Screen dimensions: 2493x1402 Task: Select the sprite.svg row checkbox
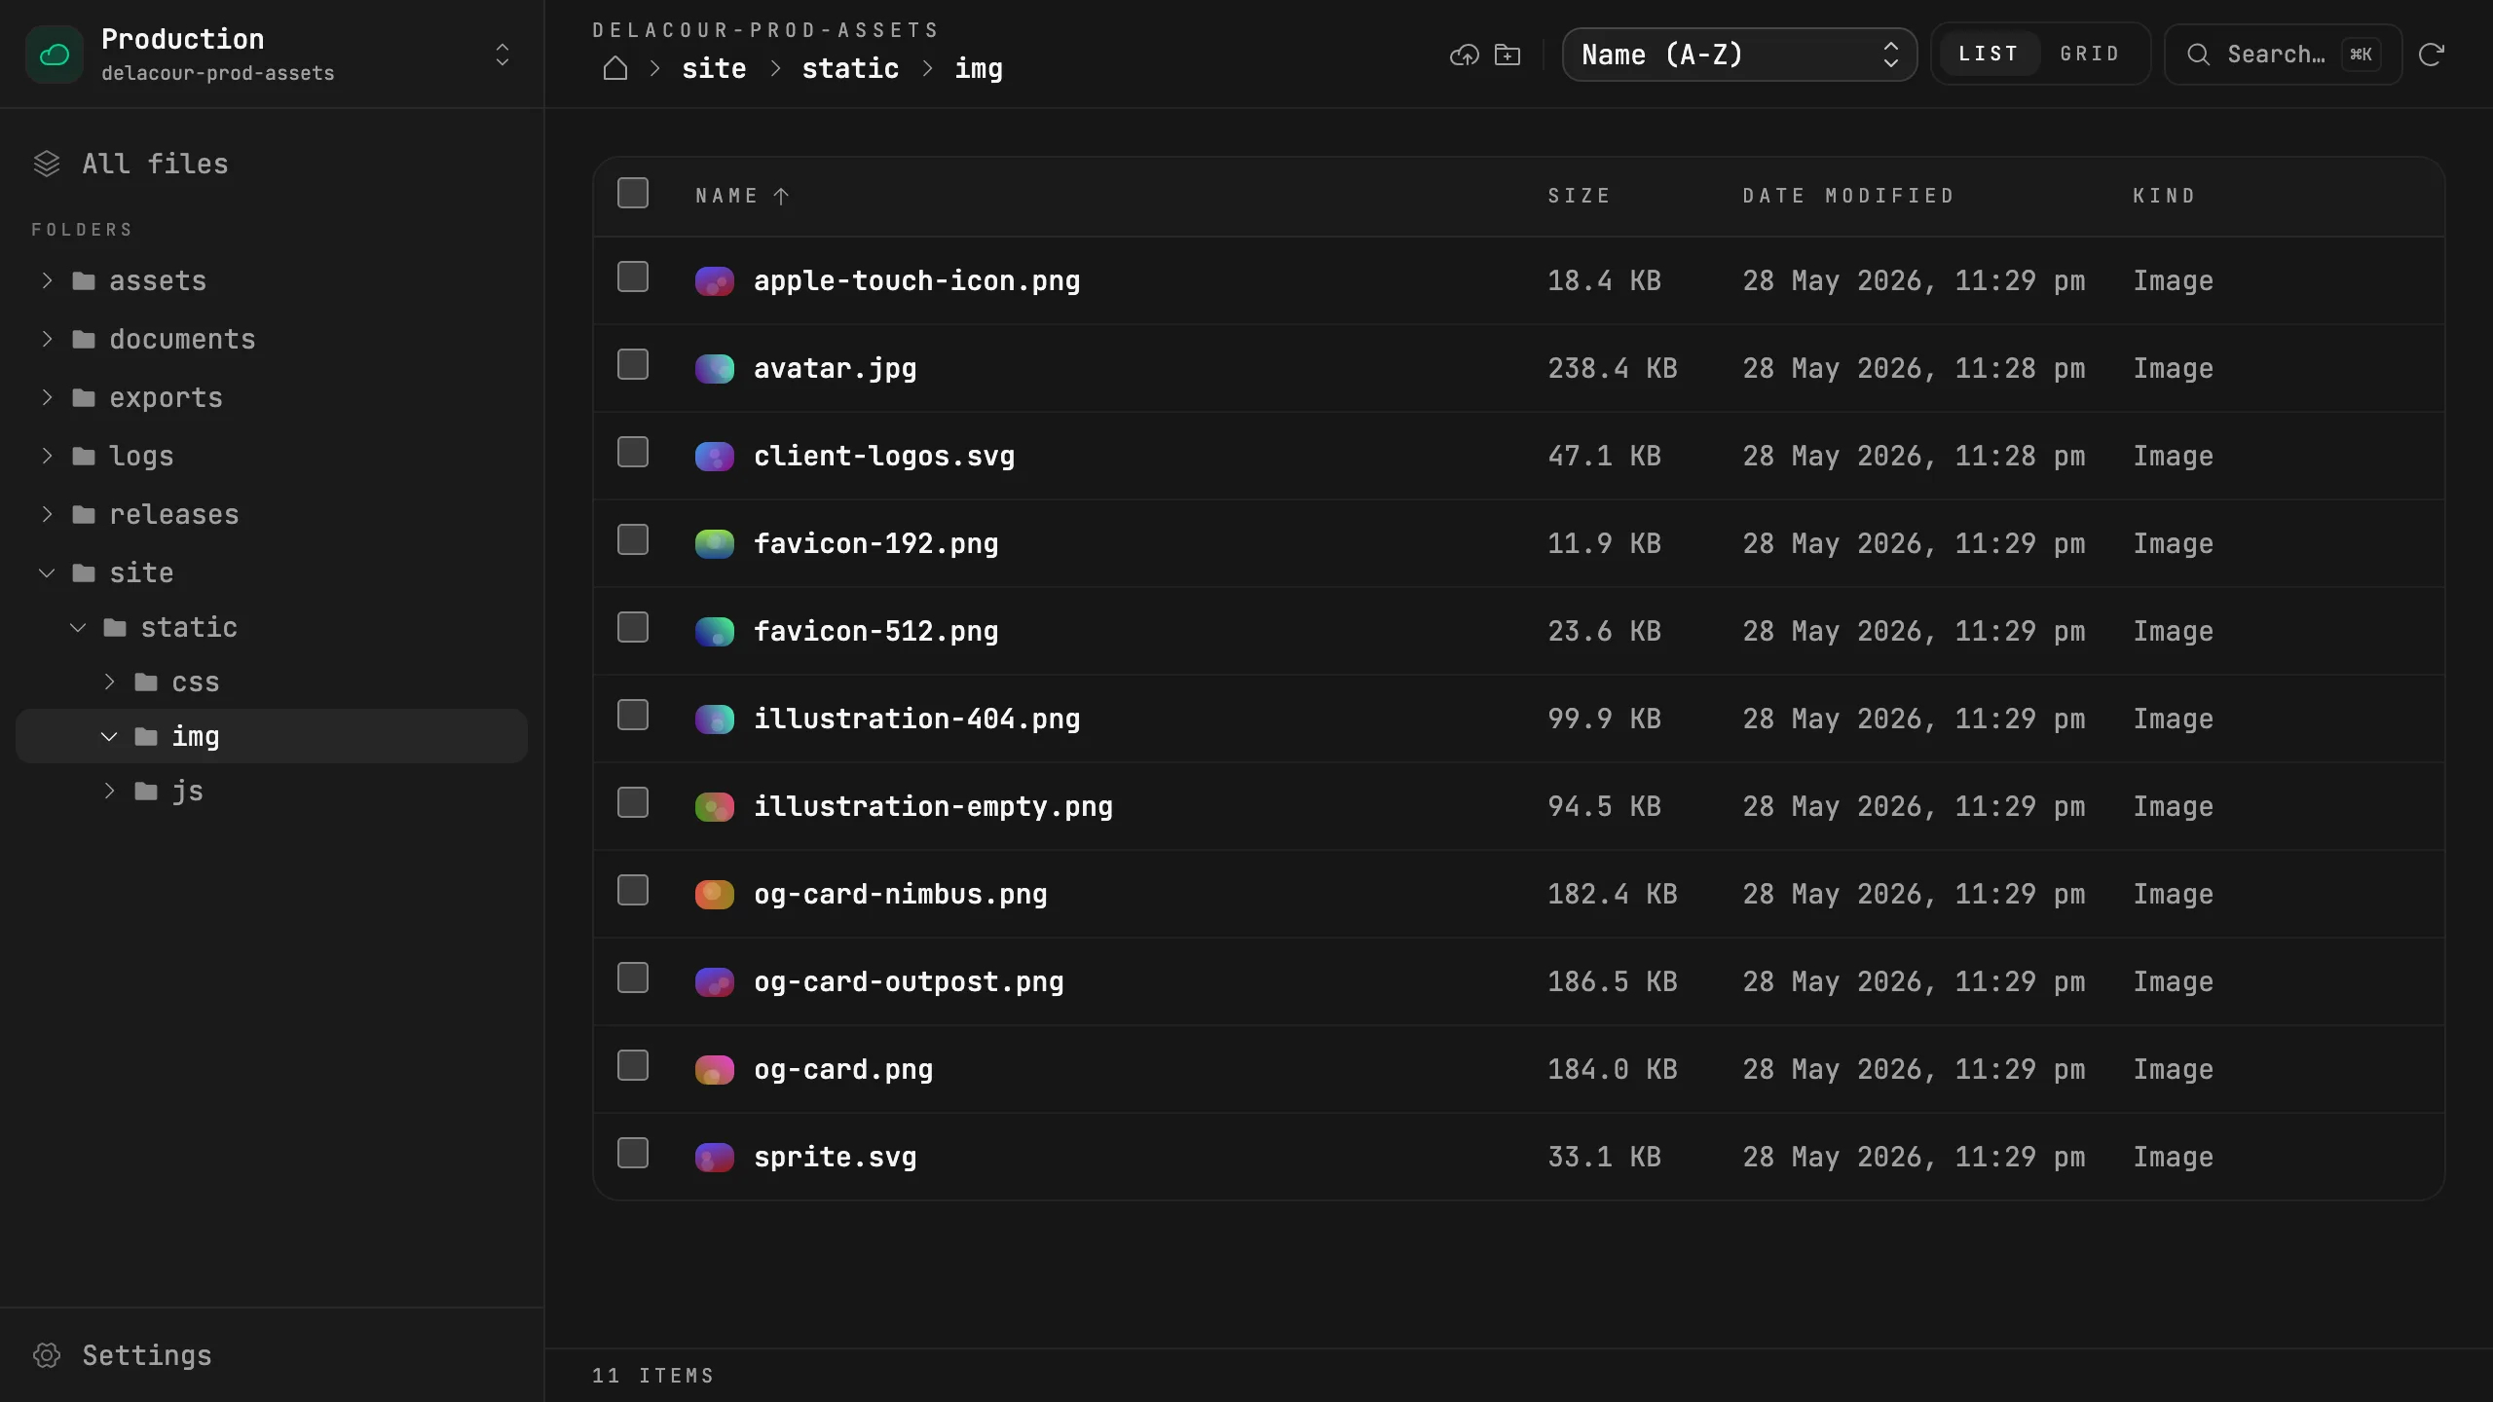pos(633,1153)
